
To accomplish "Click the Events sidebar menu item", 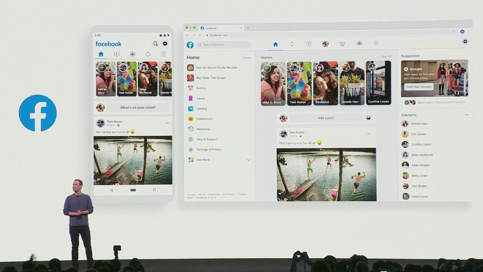I will (201, 88).
